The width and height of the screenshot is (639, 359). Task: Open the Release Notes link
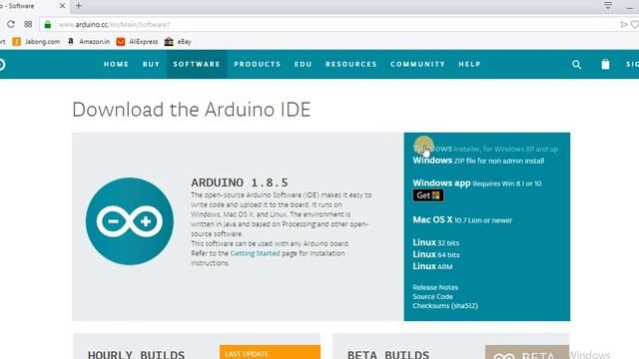pos(435,287)
